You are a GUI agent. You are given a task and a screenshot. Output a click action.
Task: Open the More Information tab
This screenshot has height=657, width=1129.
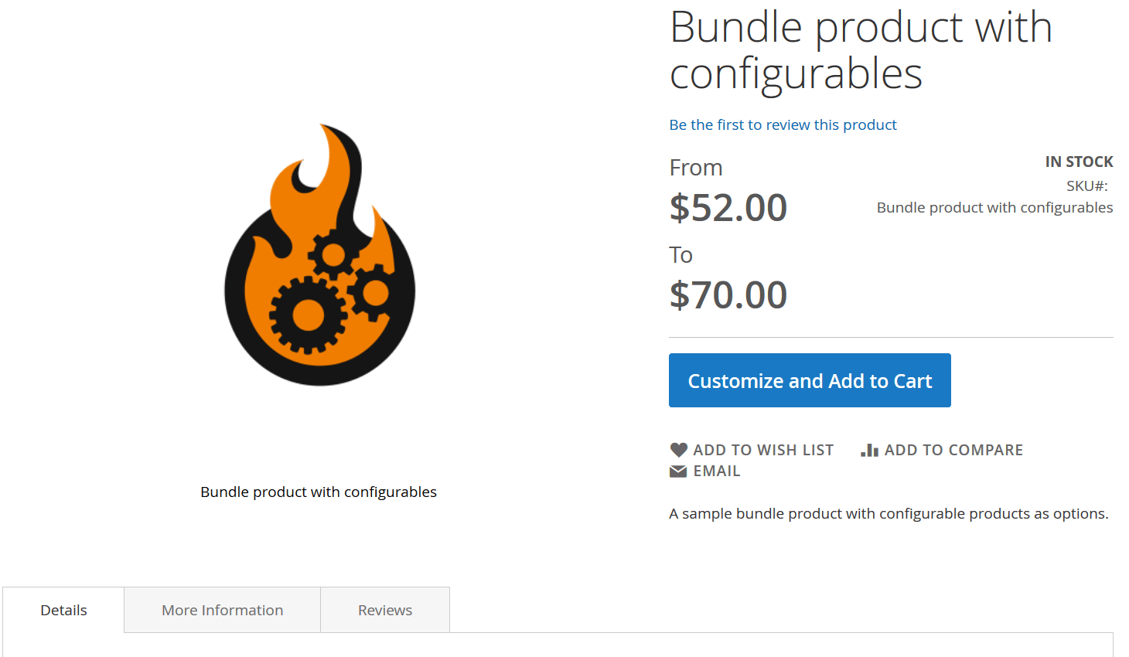tap(222, 611)
